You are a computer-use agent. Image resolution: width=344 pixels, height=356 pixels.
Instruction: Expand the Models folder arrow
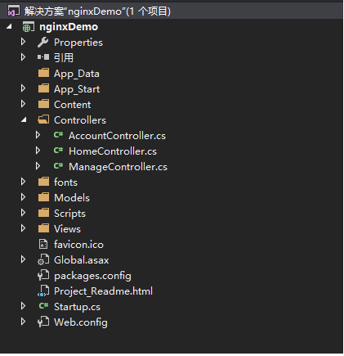24,197
